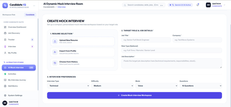The image size is (231, 107).
Task: Choose the Import from Profile option
Action: 82,52
